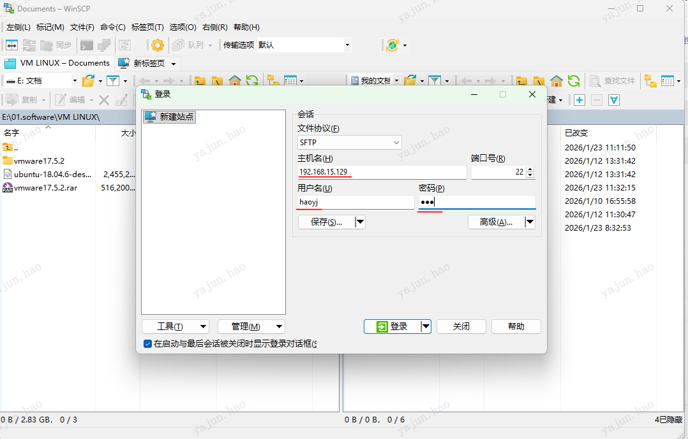
Task: Click the delete X icon in the left toolbar
Action: [x=104, y=100]
